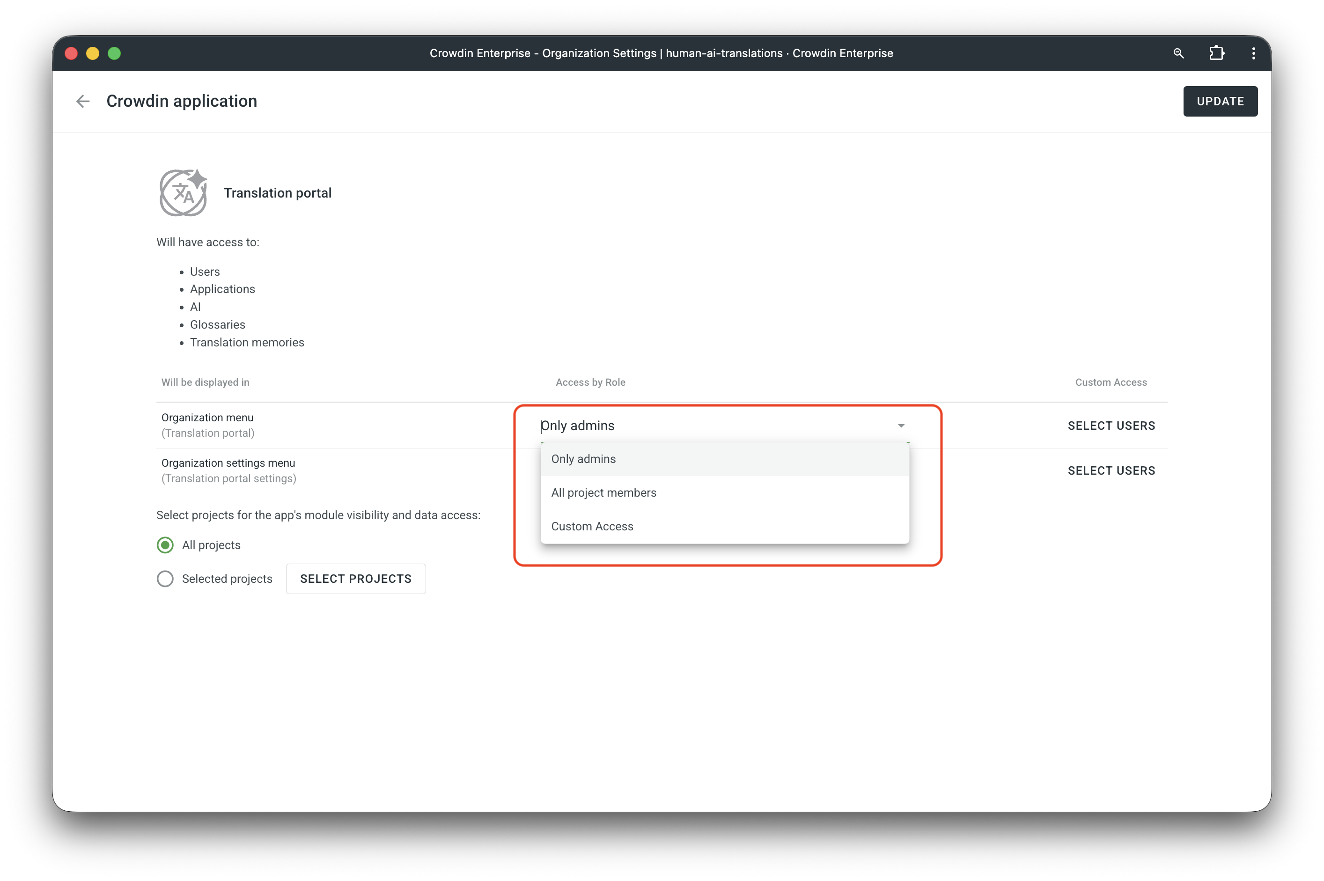Image resolution: width=1324 pixels, height=881 pixels.
Task: Select the All projects radio button
Action: click(165, 545)
